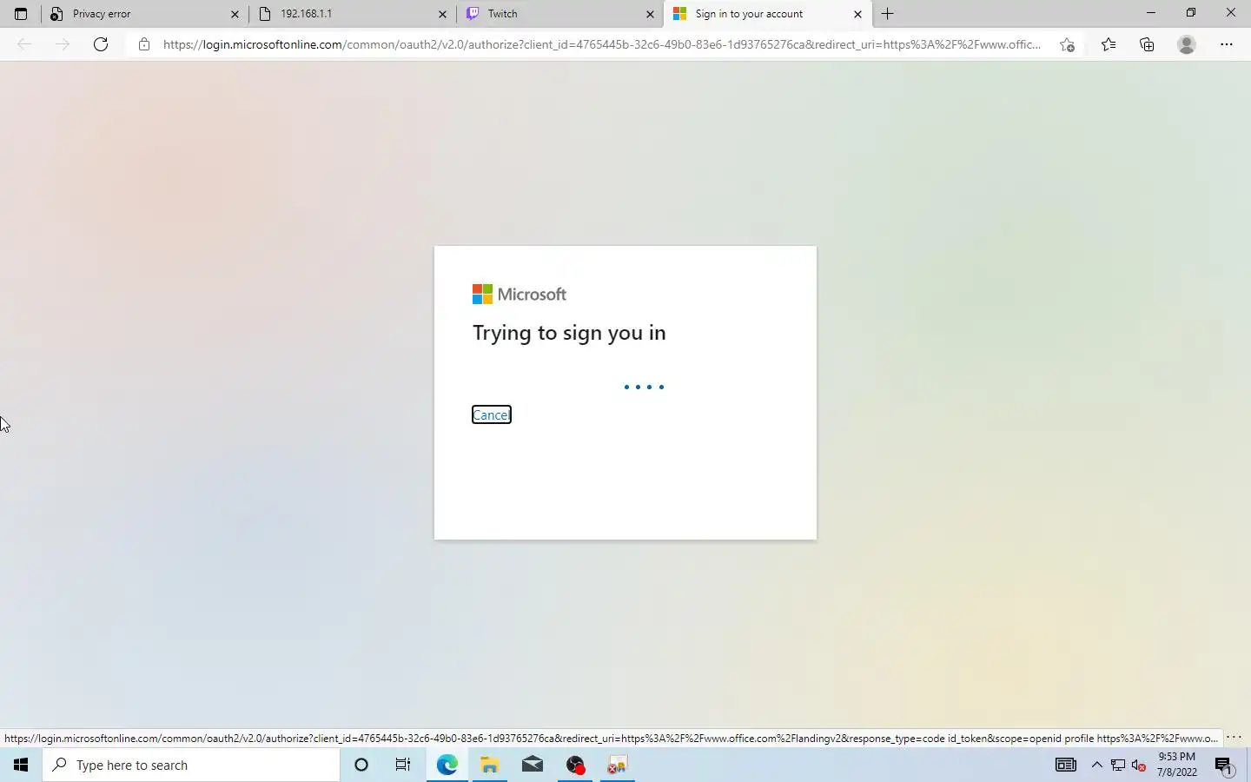The width and height of the screenshot is (1251, 782).
Task: Click the address bar URL
Action: pos(602,44)
